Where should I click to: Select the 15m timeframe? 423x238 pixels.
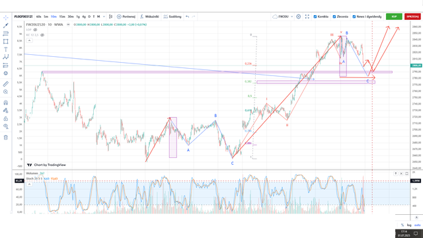62,17
